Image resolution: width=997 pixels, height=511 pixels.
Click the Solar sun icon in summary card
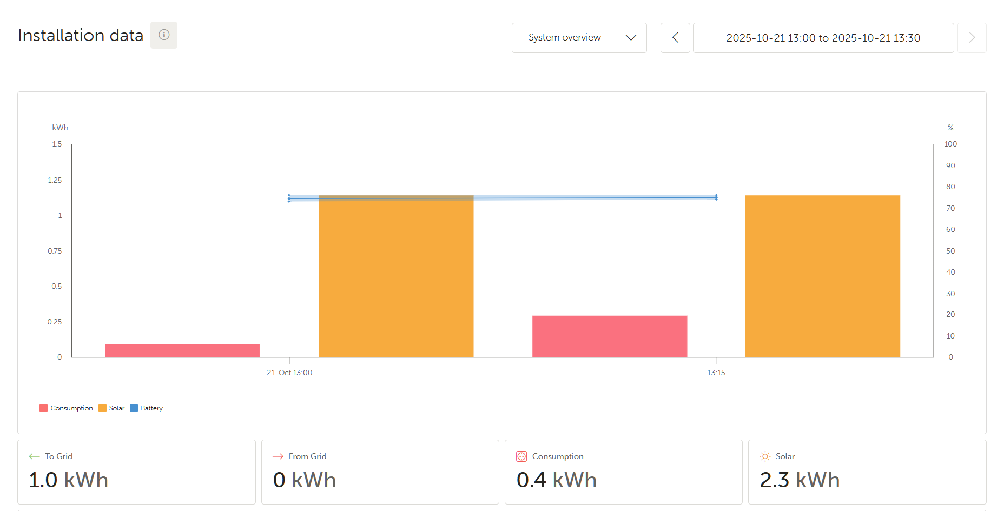point(764,456)
